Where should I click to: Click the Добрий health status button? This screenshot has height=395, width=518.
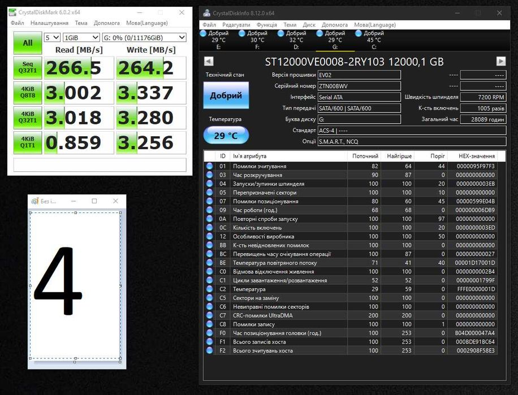point(226,96)
